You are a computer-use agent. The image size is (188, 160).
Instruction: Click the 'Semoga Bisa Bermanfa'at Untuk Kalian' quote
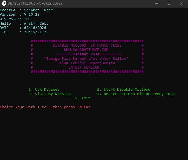86,59
